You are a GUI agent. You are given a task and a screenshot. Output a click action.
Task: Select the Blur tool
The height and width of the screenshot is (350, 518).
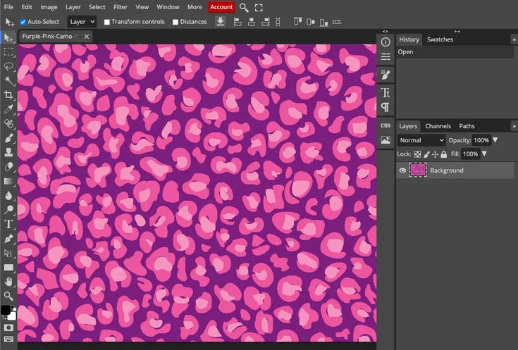8,196
